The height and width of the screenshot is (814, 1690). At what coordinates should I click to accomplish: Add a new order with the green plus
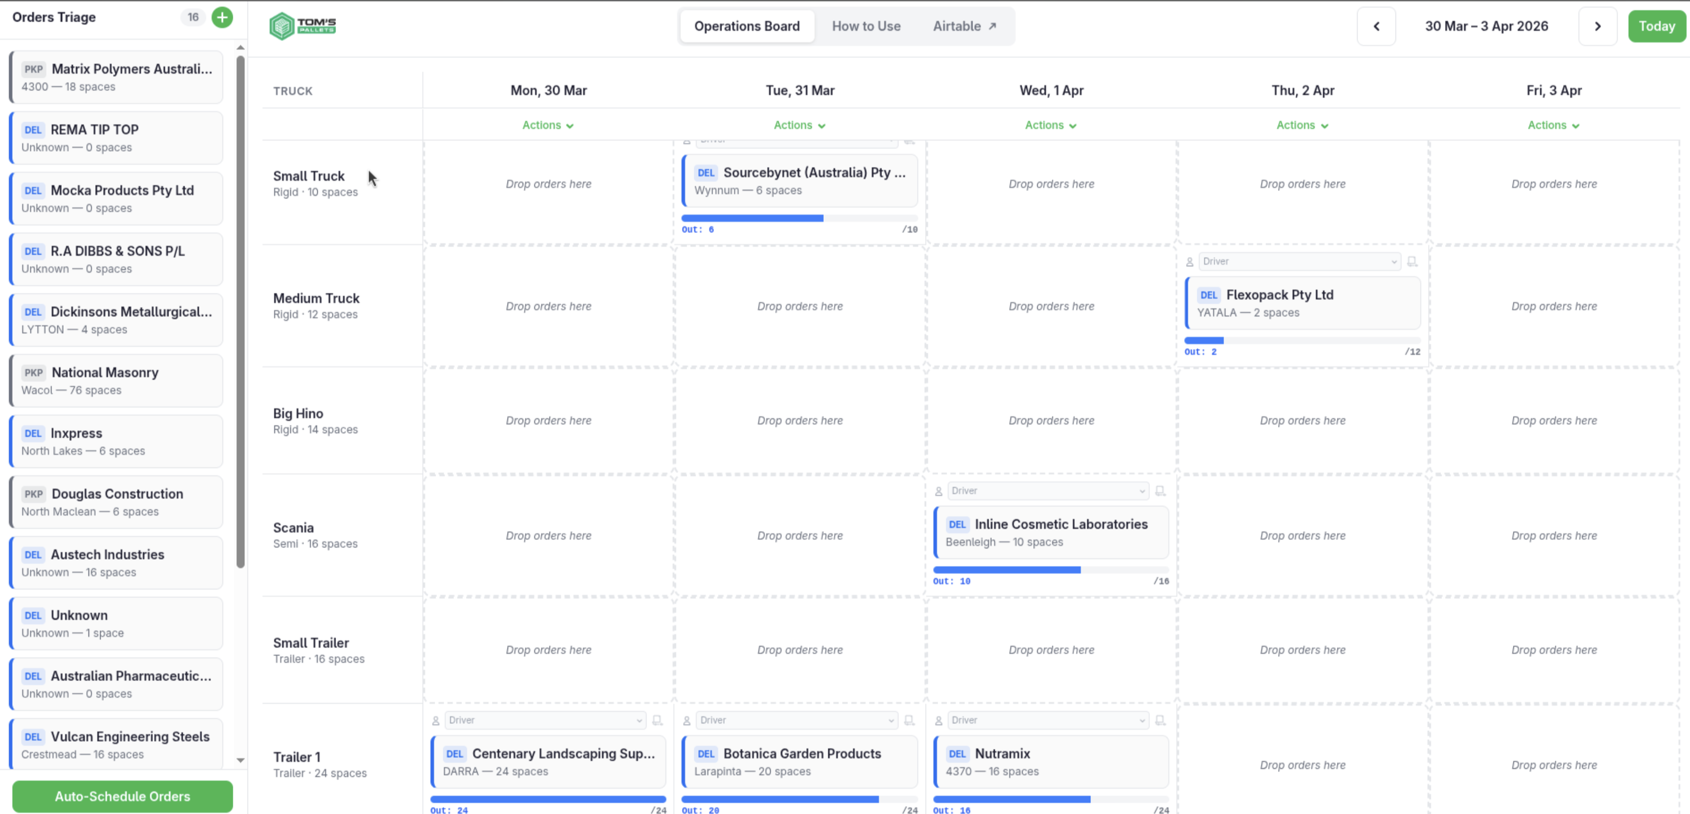(x=222, y=17)
